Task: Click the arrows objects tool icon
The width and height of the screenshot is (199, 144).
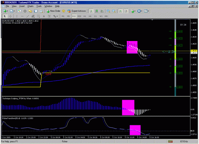Action: point(54,16)
